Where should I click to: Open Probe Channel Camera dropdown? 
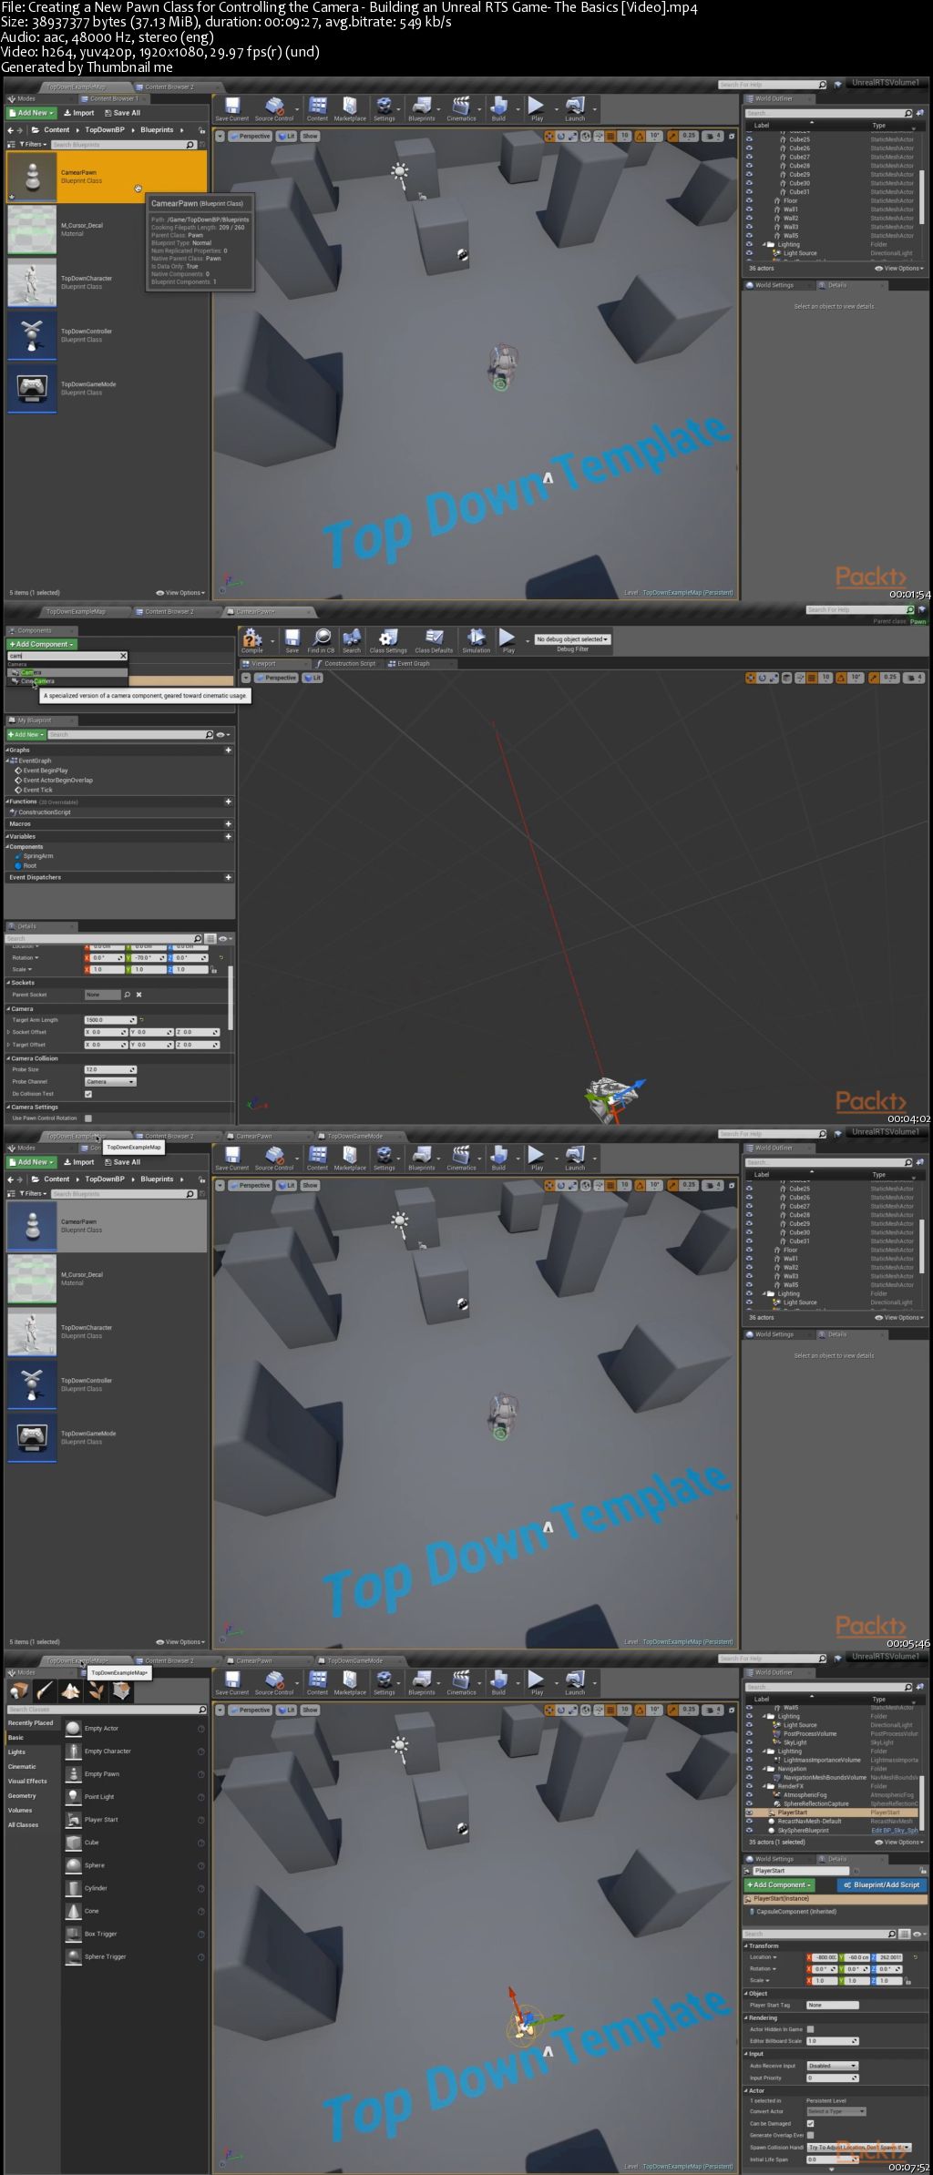[110, 1081]
